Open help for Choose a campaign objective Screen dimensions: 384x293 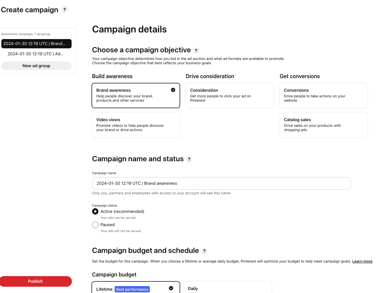196,50
